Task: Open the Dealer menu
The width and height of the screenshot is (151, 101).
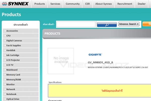Action: click(141, 4)
